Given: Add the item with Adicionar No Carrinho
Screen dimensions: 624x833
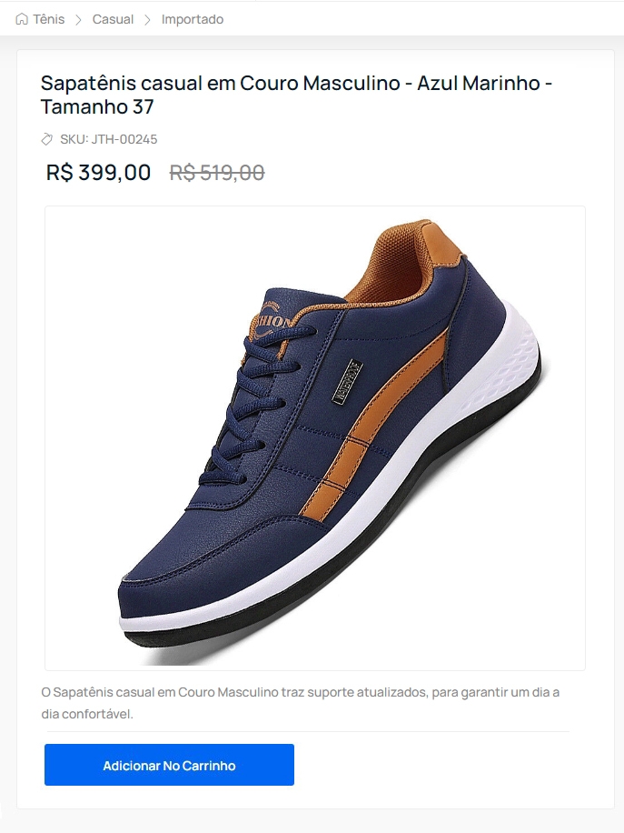Looking at the screenshot, I should point(169,765).
